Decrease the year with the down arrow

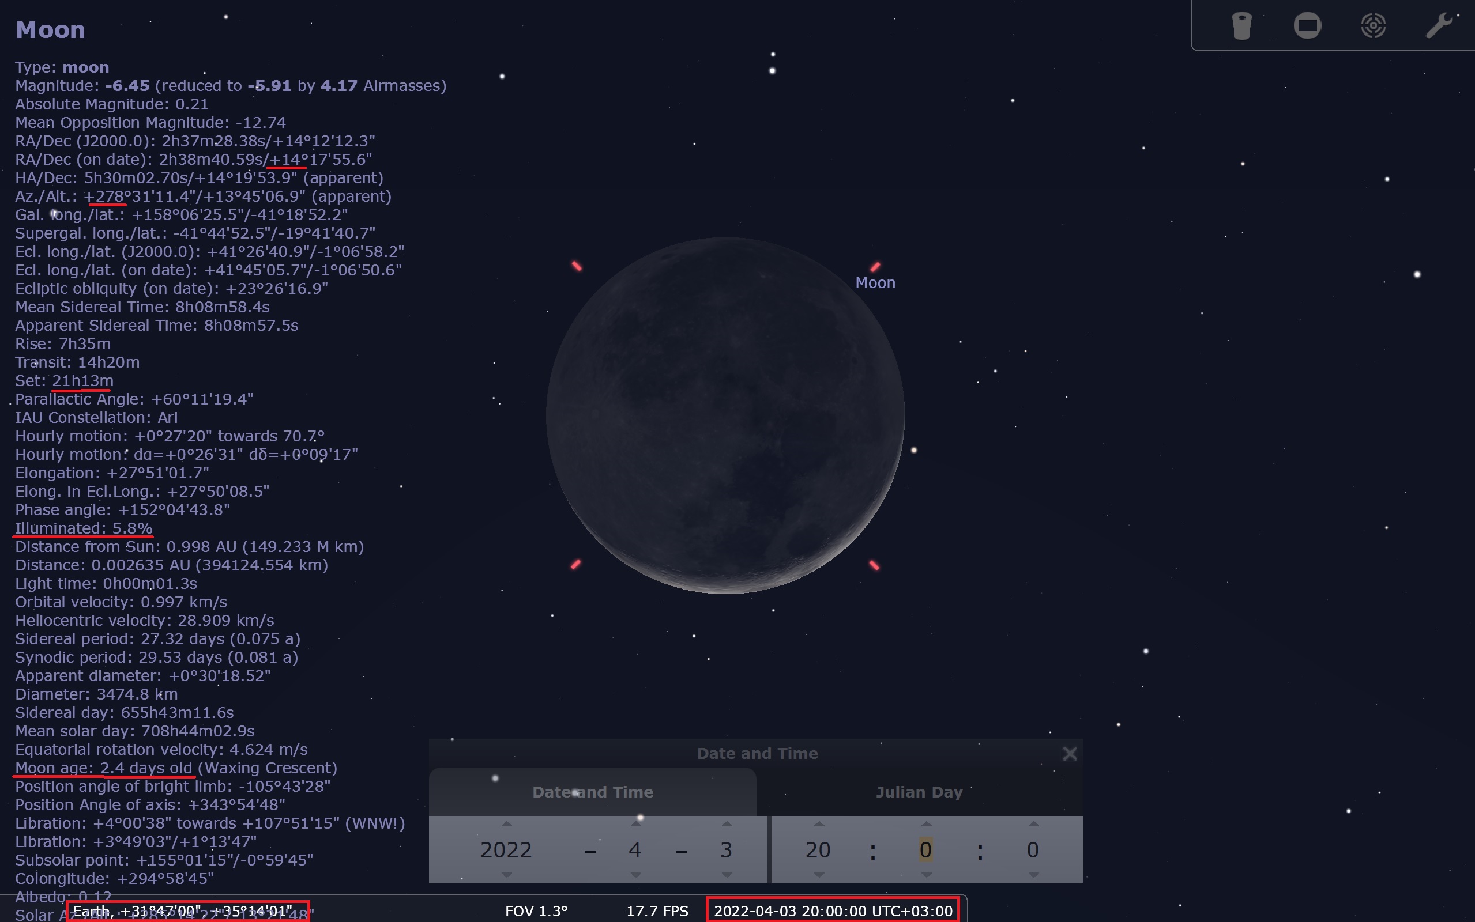pyautogui.click(x=506, y=875)
